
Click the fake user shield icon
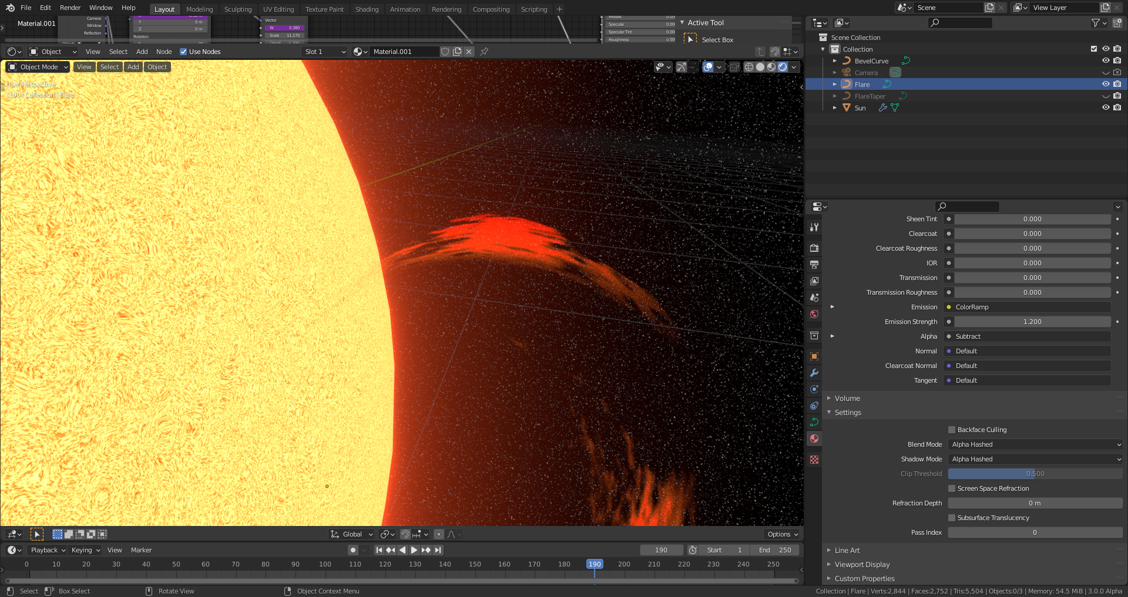pyautogui.click(x=445, y=52)
